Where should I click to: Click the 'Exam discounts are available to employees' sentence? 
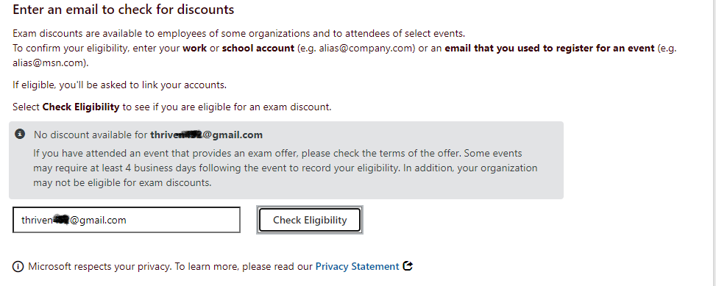(239, 34)
